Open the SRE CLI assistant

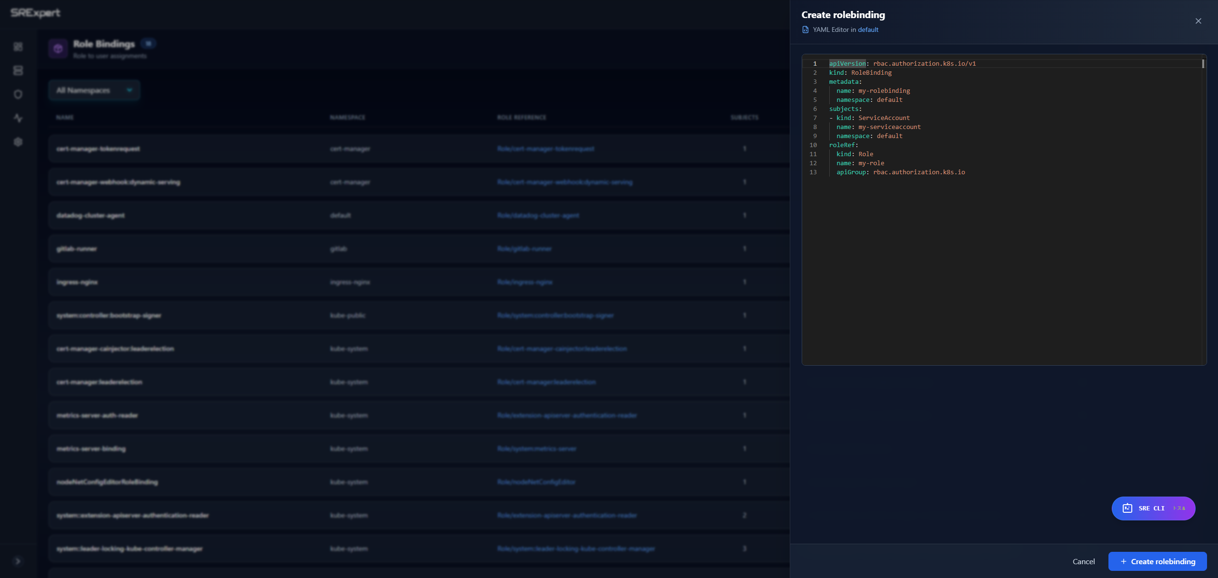pos(1153,508)
